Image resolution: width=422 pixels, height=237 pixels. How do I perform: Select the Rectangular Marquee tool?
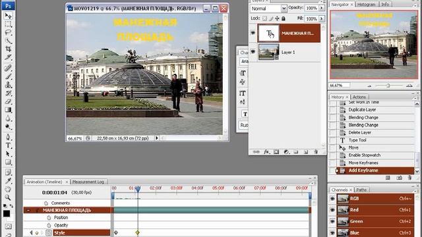pyautogui.click(x=8, y=24)
